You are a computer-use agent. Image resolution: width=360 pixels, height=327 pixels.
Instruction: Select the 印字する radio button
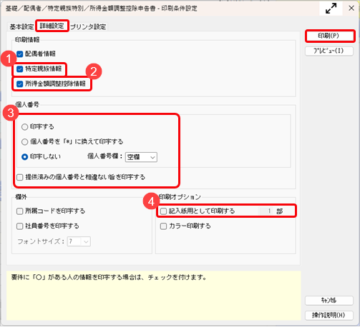(25, 127)
